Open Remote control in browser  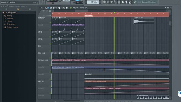pos(12,27)
